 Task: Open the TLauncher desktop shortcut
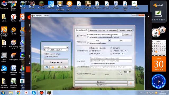[41, 5]
